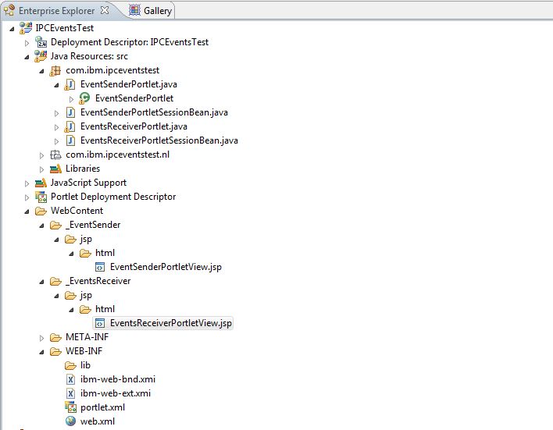Select the Enterprise Explorer tab
This screenshot has width=553, height=430.
[55, 11]
